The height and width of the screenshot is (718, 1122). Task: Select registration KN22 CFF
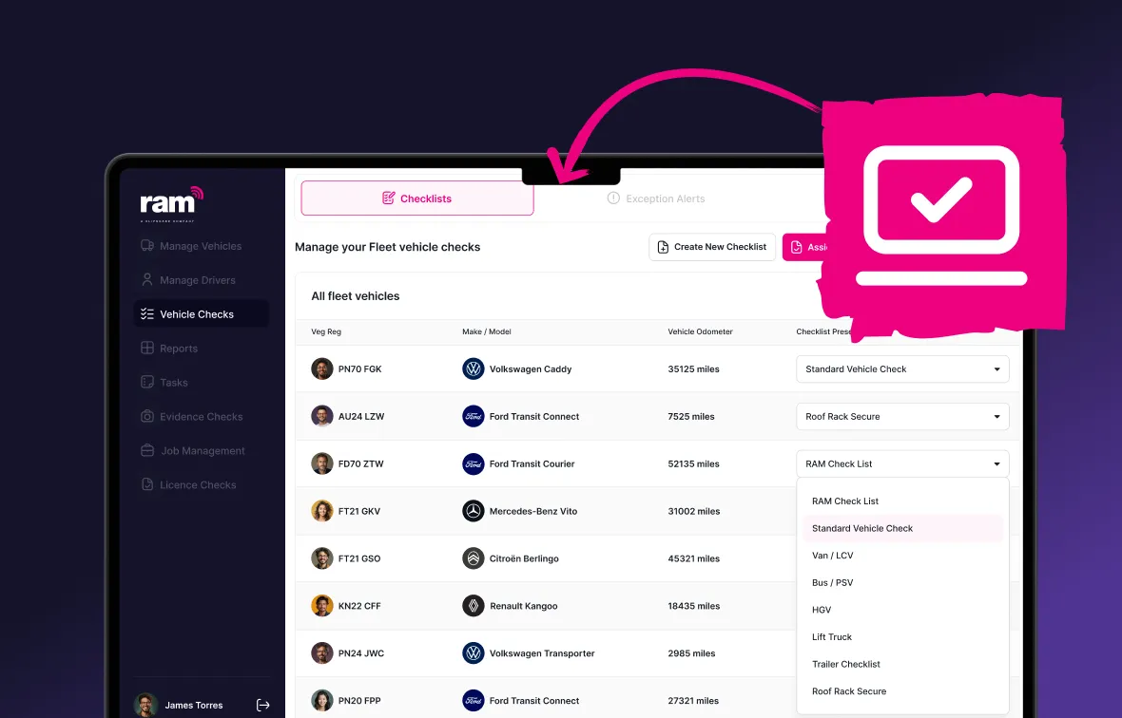coord(359,606)
